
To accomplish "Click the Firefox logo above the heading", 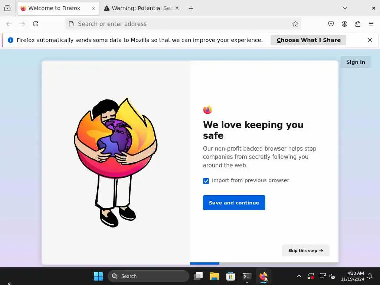I will click(208, 110).
